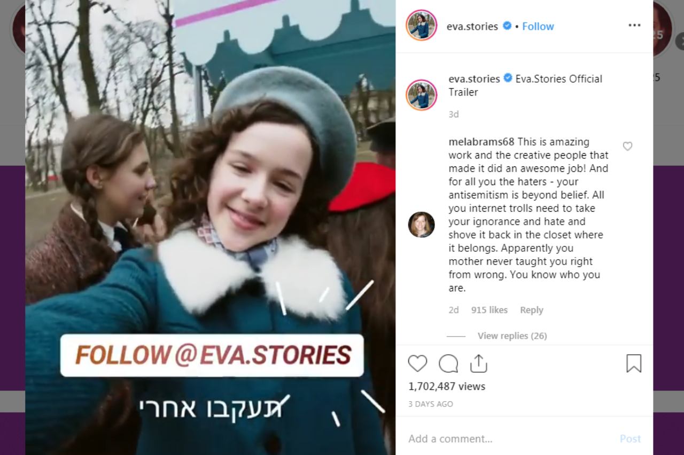Viewport: 684px width, 455px height.
Task: Click the Eva.Stories trailer video
Action: 211,227
